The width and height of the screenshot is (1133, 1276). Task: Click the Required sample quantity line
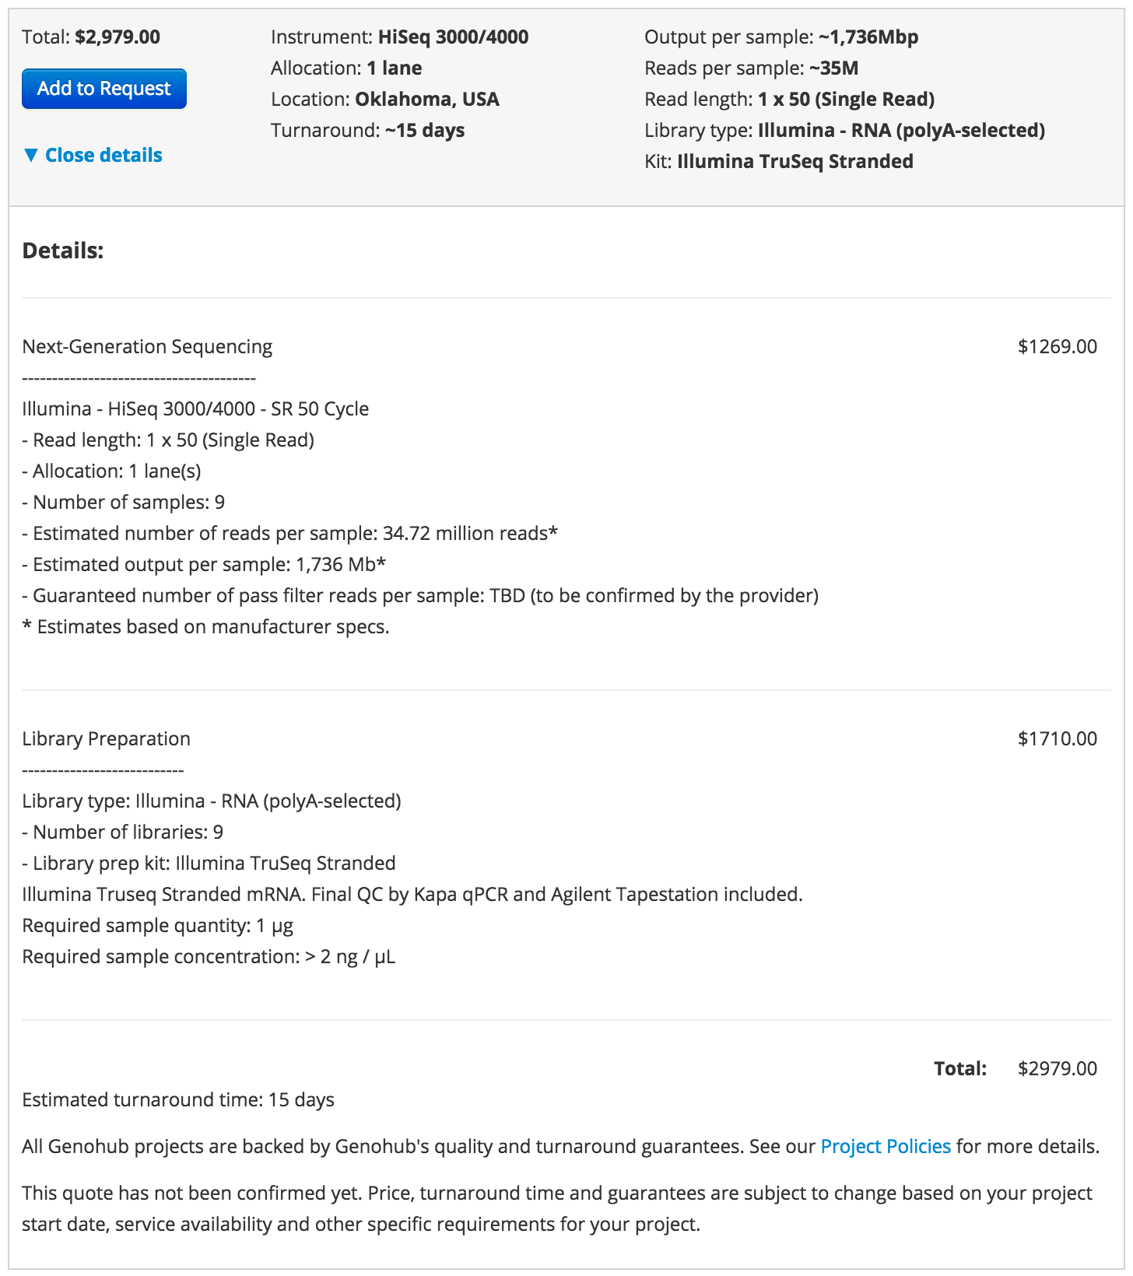[157, 925]
